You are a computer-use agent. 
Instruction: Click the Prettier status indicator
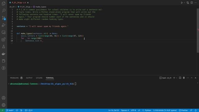coord(183,110)
